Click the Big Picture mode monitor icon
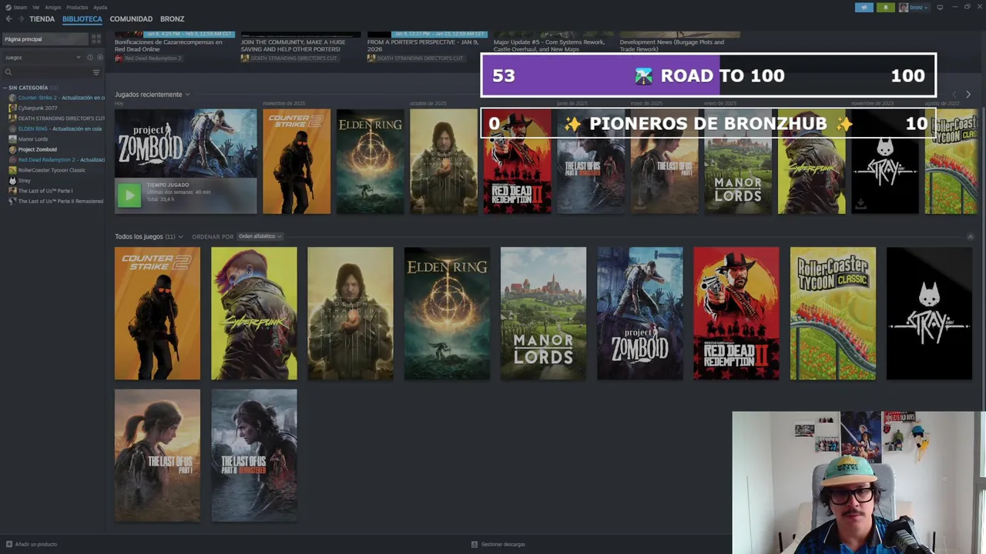 click(940, 7)
